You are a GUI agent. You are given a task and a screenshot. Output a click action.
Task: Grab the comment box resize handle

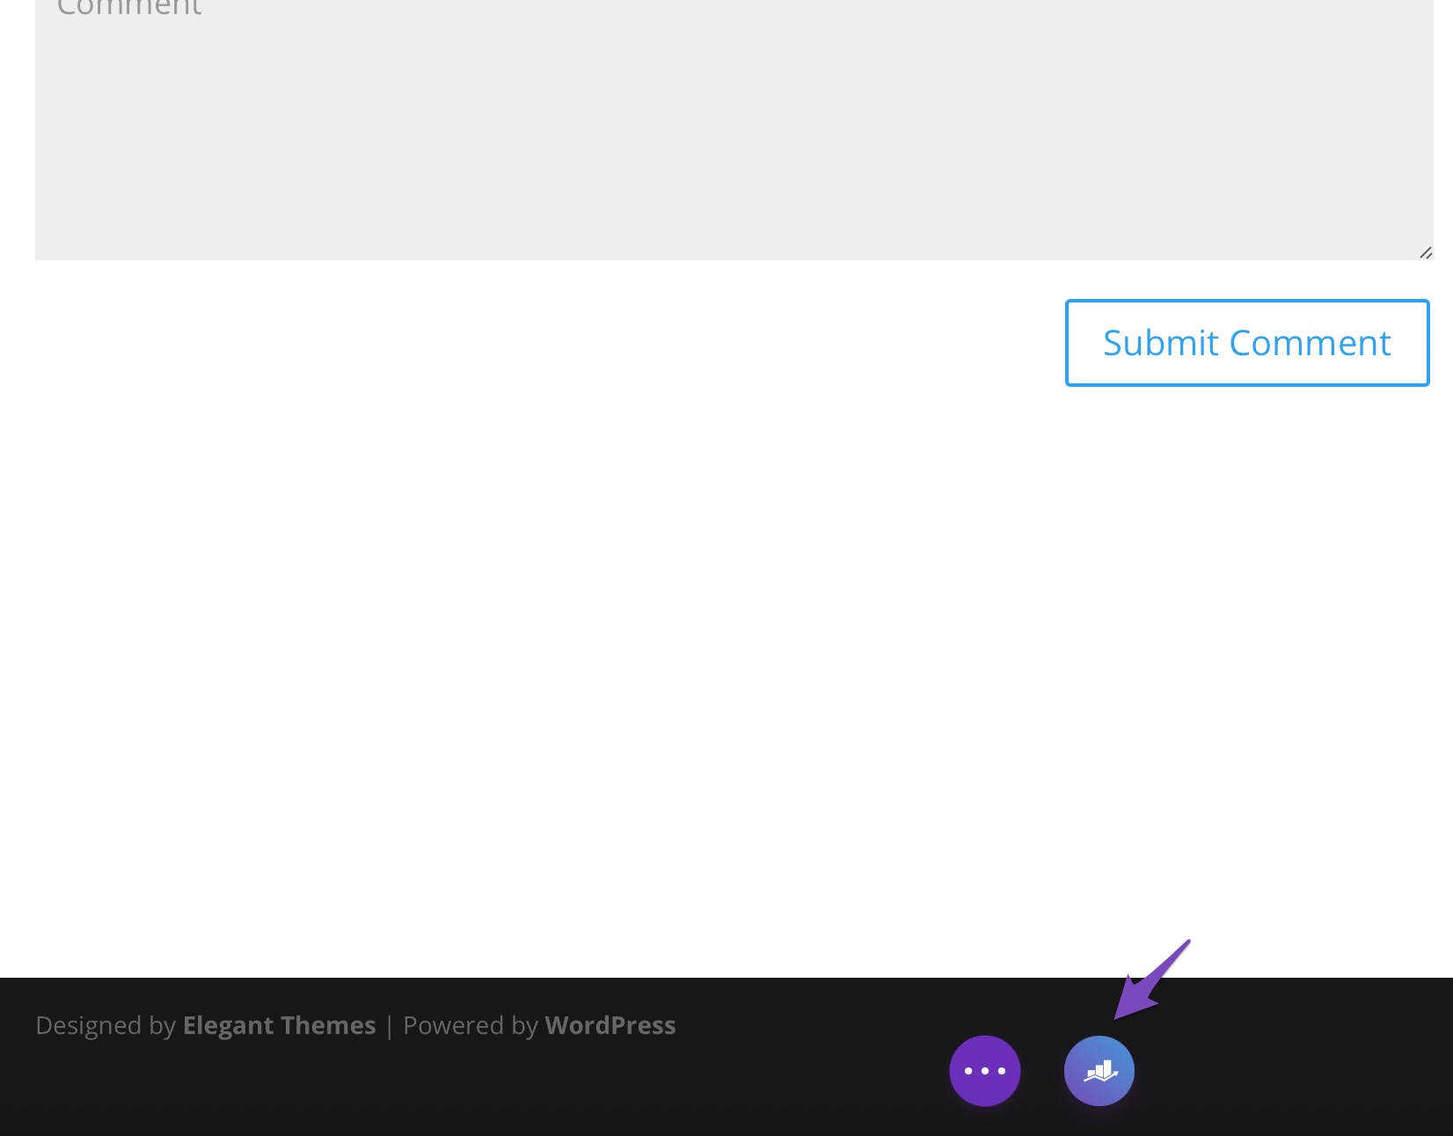click(1426, 252)
